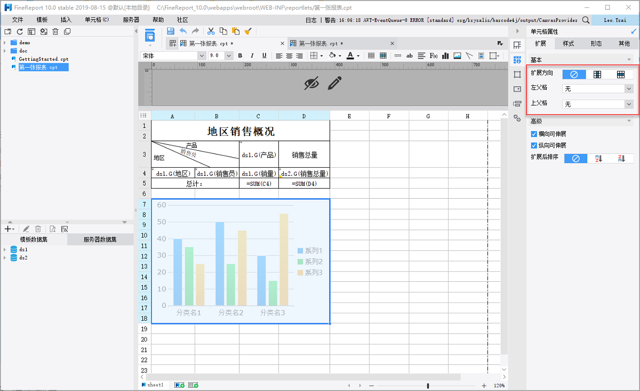
Task: Click the insert image icon
Action: [457, 55]
